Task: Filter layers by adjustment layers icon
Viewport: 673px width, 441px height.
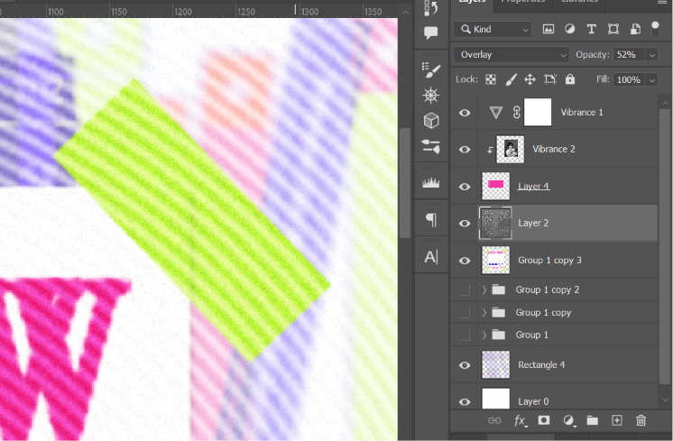Action: [x=569, y=29]
